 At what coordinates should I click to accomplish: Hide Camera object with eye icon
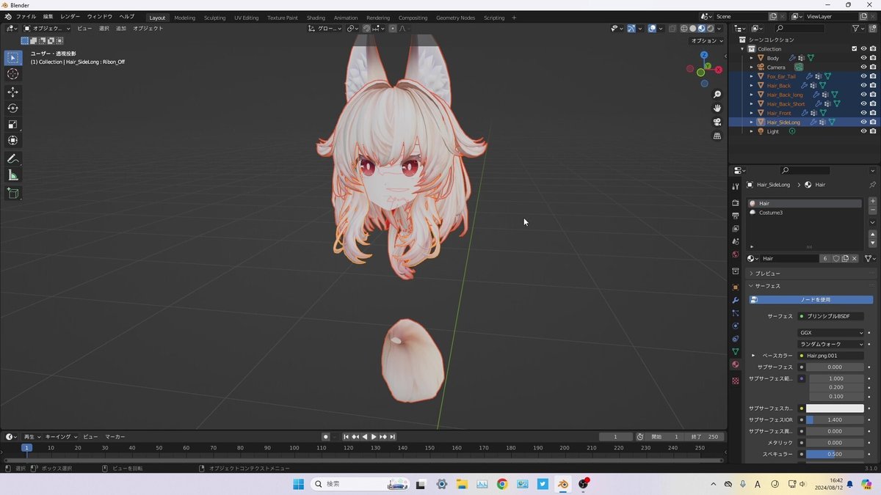tap(863, 67)
